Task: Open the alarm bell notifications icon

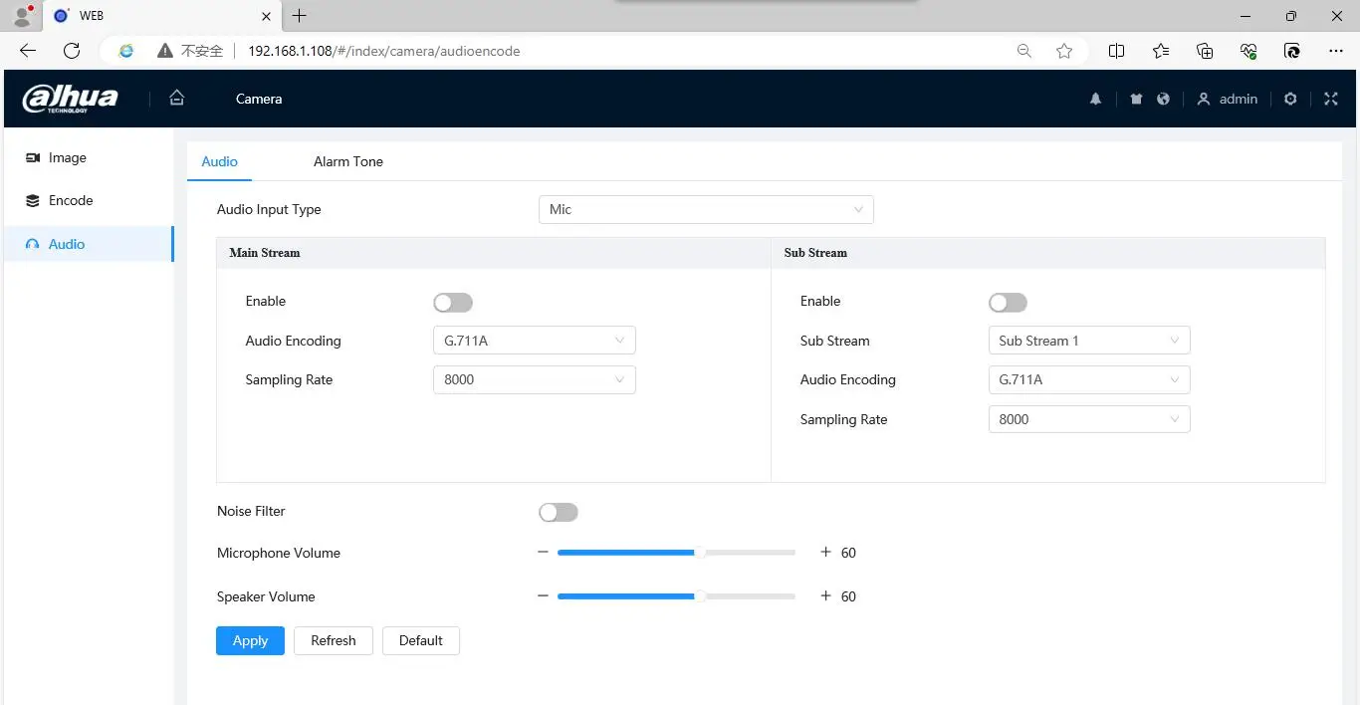Action: click(x=1095, y=99)
